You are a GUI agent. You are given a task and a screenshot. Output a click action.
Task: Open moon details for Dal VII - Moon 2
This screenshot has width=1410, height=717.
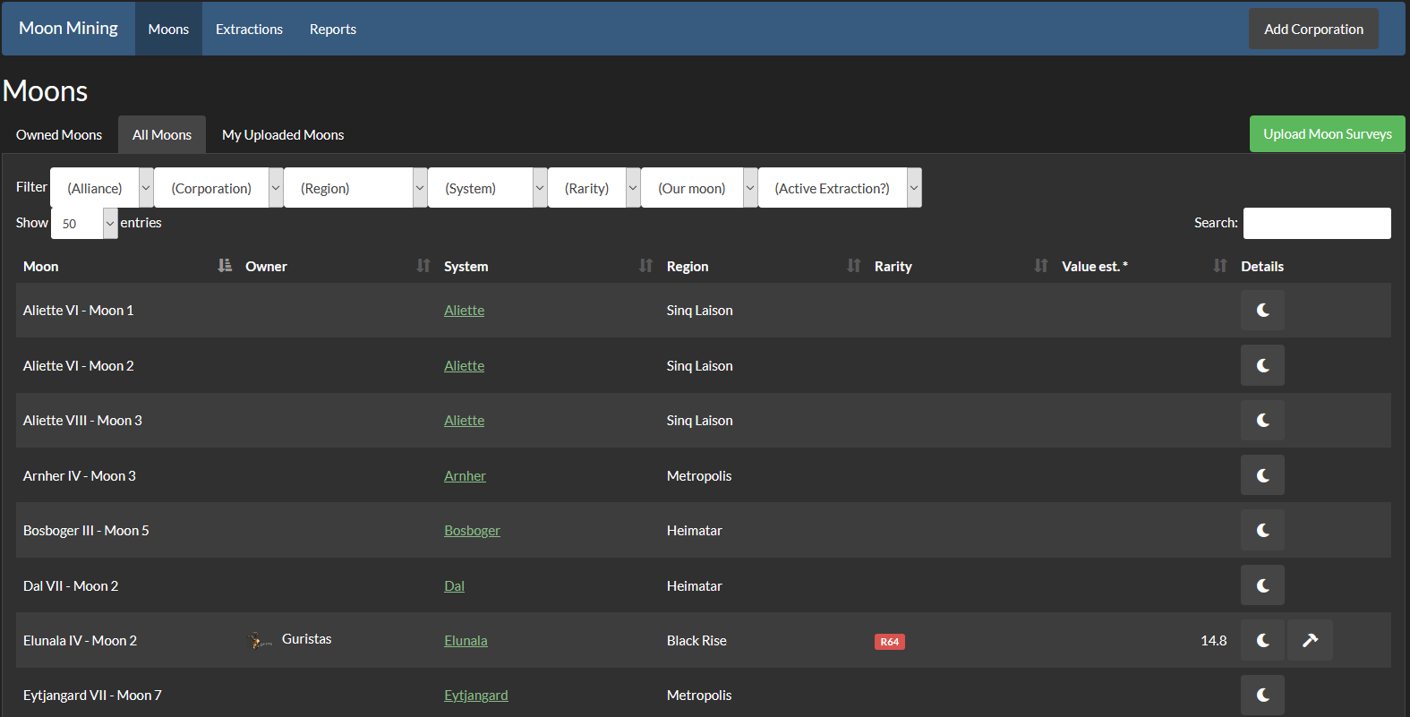click(x=1262, y=585)
